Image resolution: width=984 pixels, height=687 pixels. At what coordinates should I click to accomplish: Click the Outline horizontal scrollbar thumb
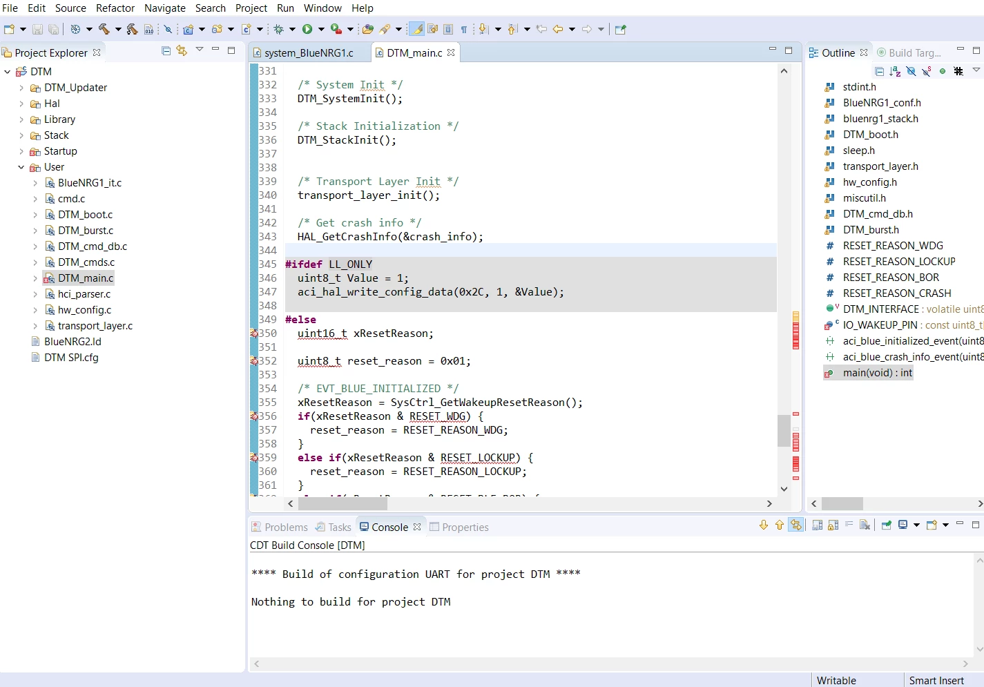842,504
